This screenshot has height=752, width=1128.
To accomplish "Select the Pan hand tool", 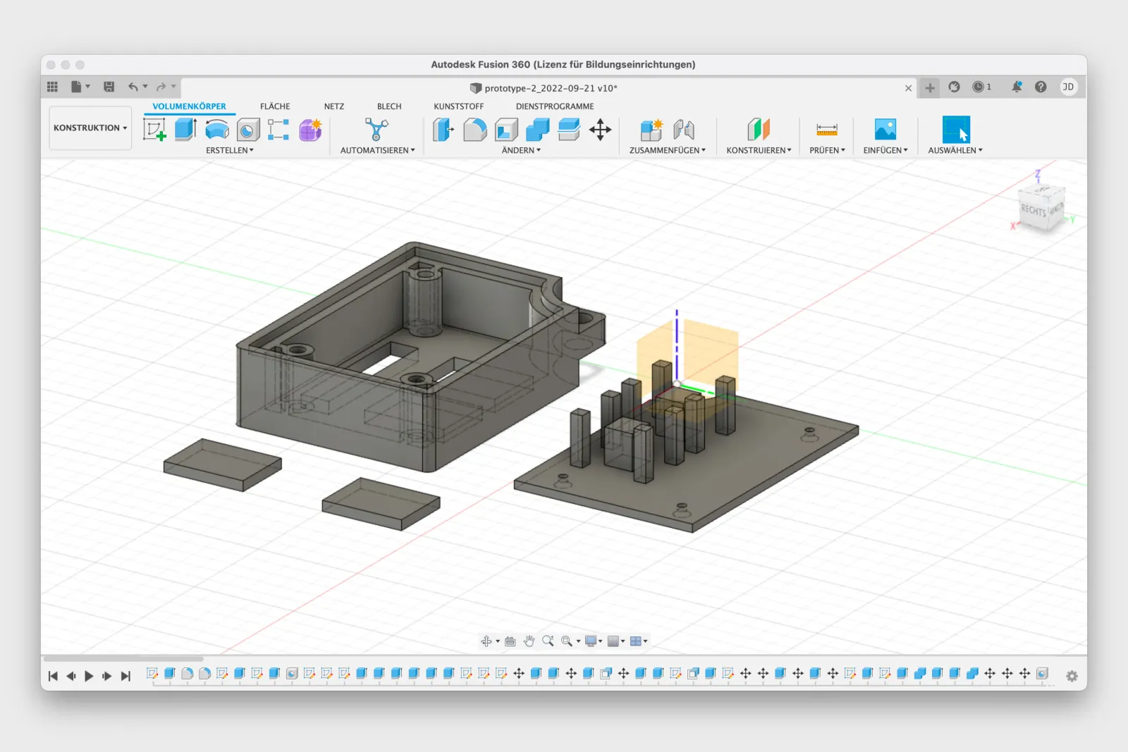I will tap(529, 641).
